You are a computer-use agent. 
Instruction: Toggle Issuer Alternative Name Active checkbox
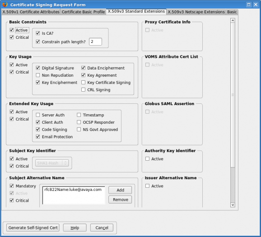(147, 186)
